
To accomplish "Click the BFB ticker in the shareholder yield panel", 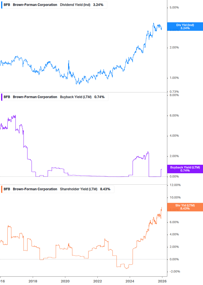I will coord(7,189).
